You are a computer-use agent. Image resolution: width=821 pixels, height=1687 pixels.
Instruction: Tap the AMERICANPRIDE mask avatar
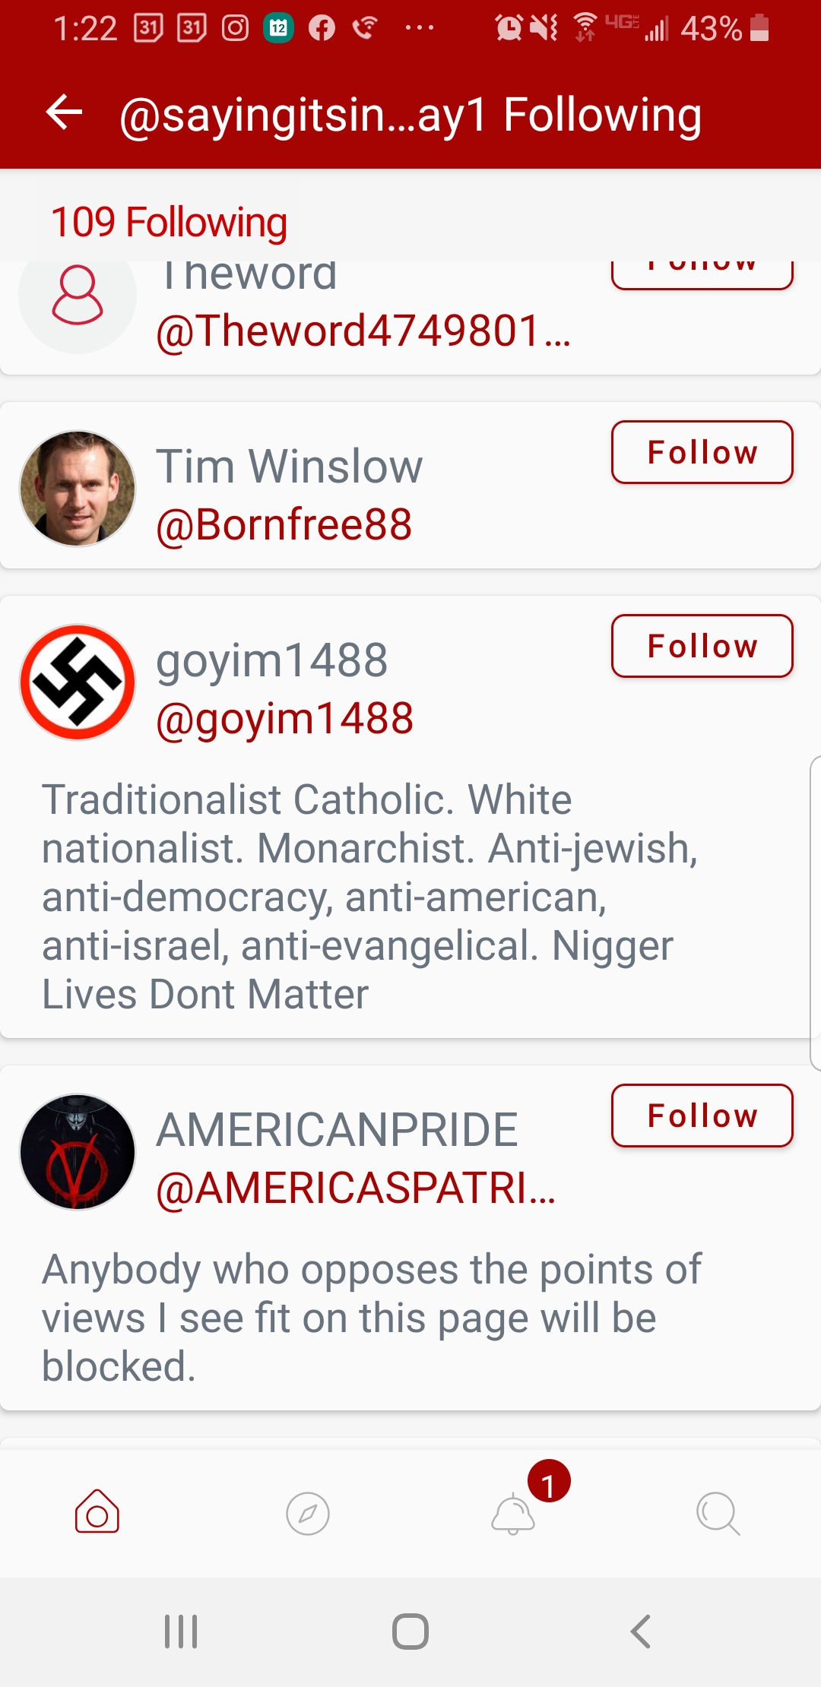coord(78,1152)
